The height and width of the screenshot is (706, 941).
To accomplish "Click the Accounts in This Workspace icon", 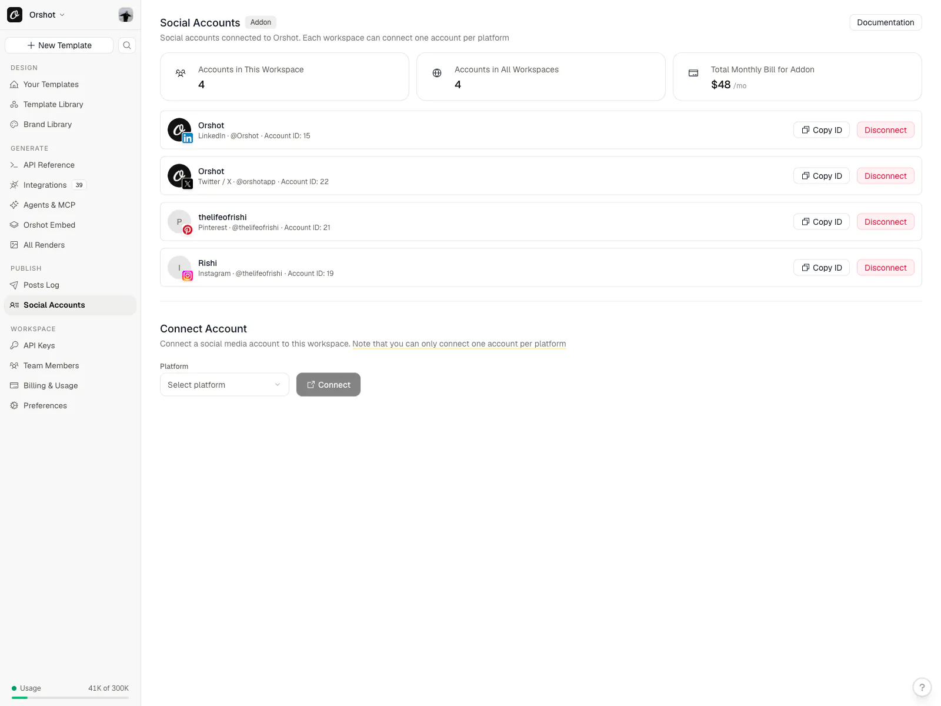I will tap(181, 73).
